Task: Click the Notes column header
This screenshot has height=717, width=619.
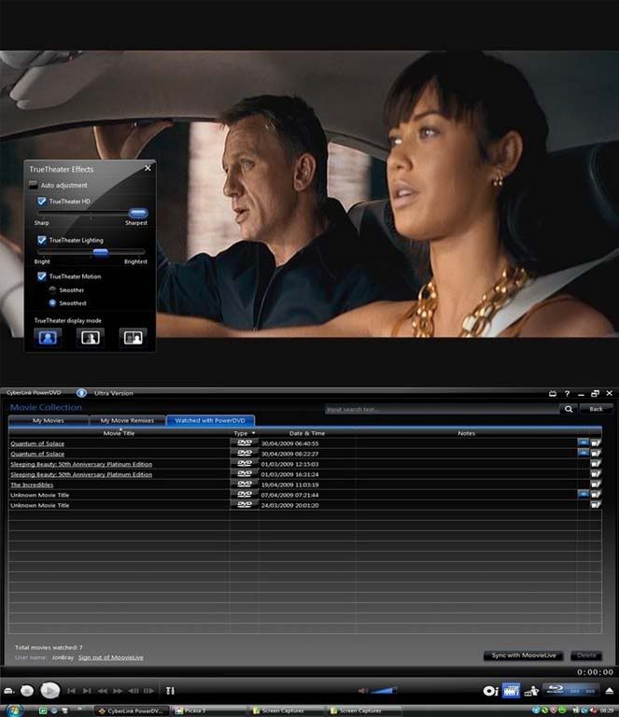Action: (466, 433)
